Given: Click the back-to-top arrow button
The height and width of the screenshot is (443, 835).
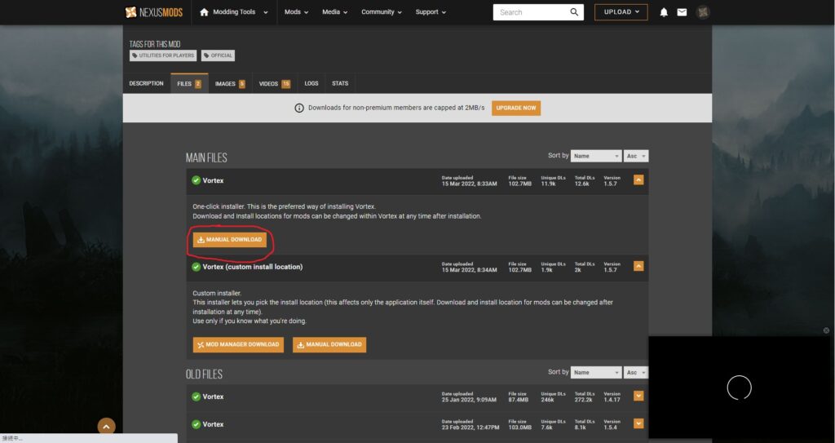Looking at the screenshot, I should [x=107, y=427].
